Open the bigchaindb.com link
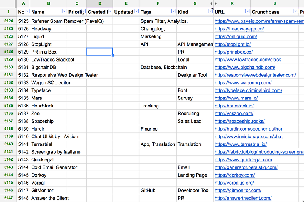 pyautogui.click(x=245, y=68)
